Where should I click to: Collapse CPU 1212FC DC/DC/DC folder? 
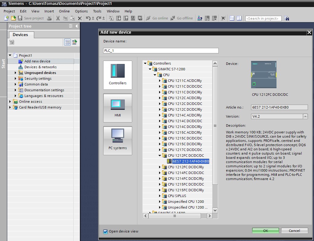160,156
